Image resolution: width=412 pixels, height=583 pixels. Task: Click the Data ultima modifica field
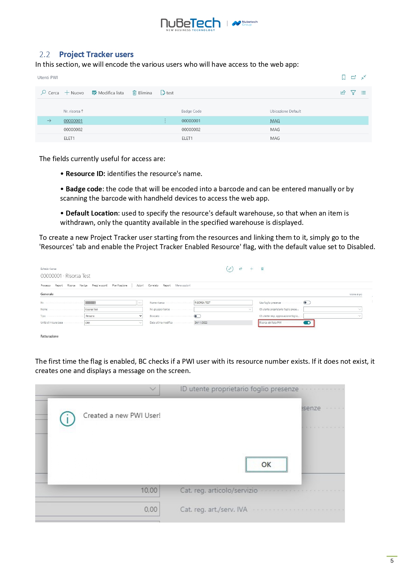pos(223,323)
